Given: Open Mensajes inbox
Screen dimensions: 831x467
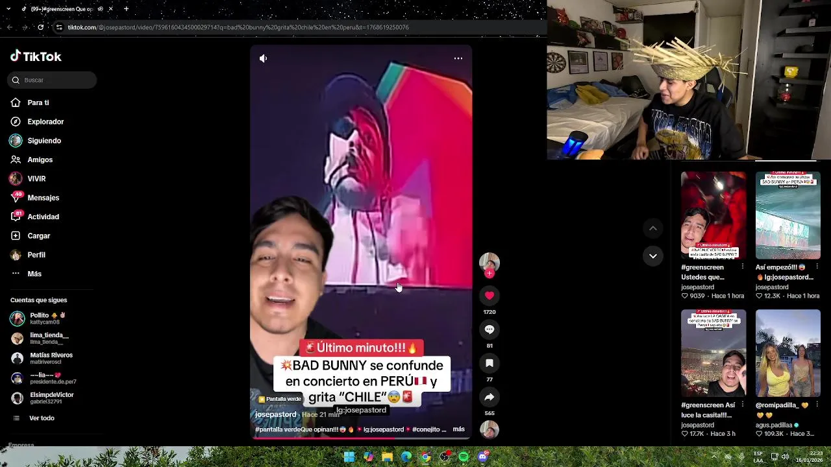Looking at the screenshot, I should pyautogui.click(x=35, y=198).
